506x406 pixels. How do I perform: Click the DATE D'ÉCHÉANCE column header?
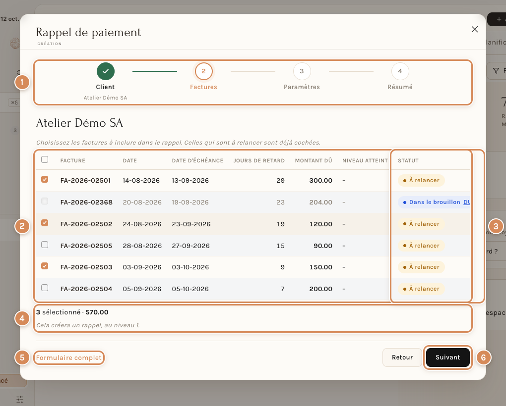197,160
